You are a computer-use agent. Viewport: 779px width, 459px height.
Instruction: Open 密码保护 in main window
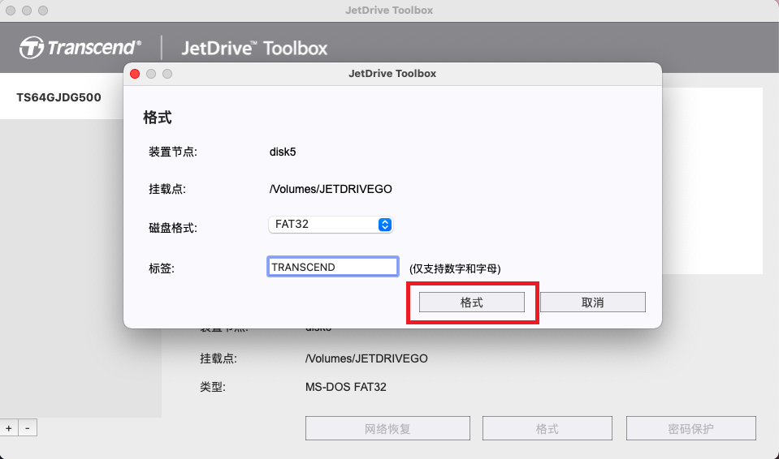pyautogui.click(x=691, y=428)
